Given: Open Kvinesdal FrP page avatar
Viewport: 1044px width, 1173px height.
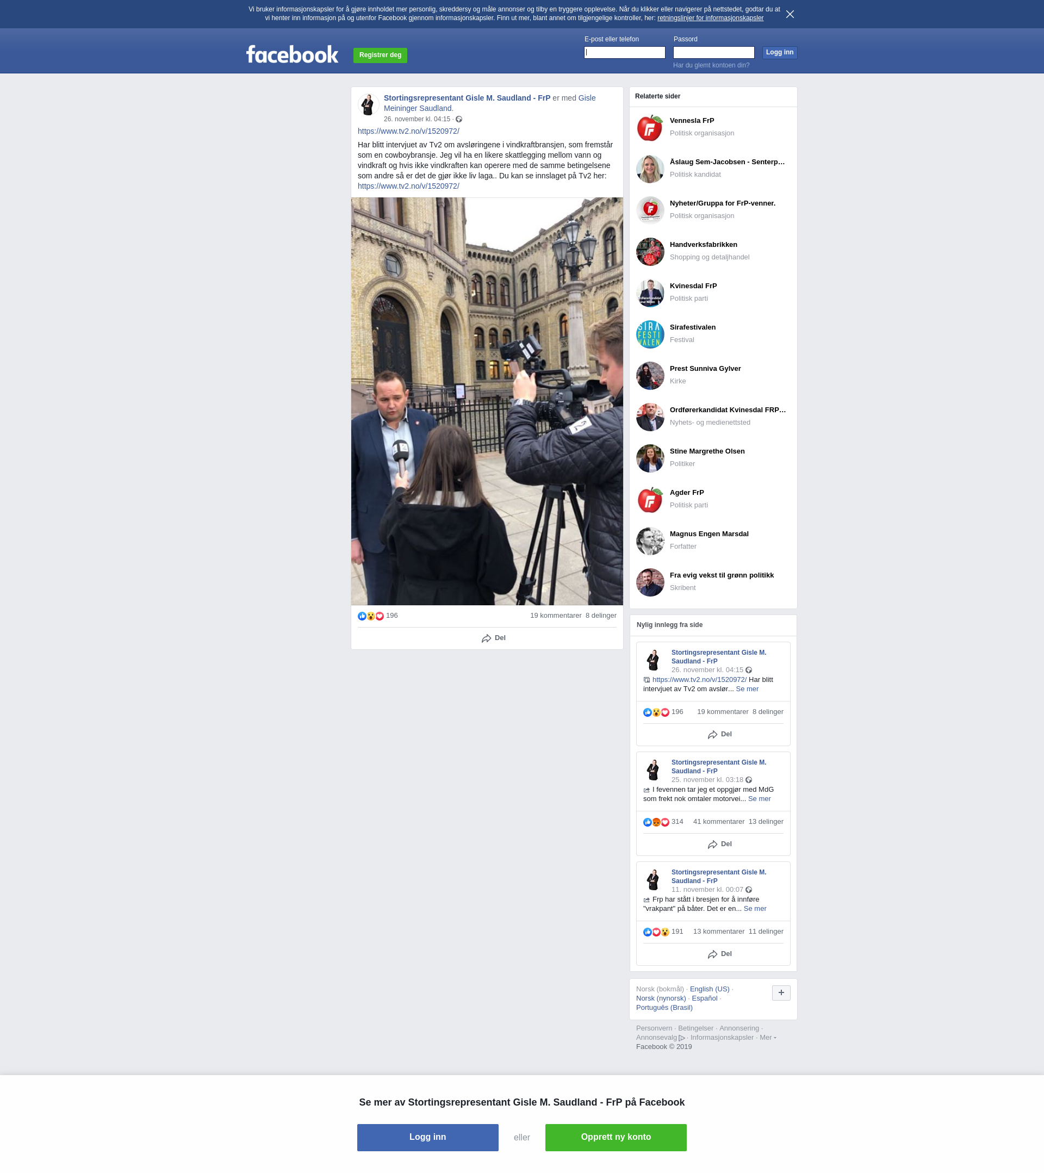Looking at the screenshot, I should [x=650, y=293].
